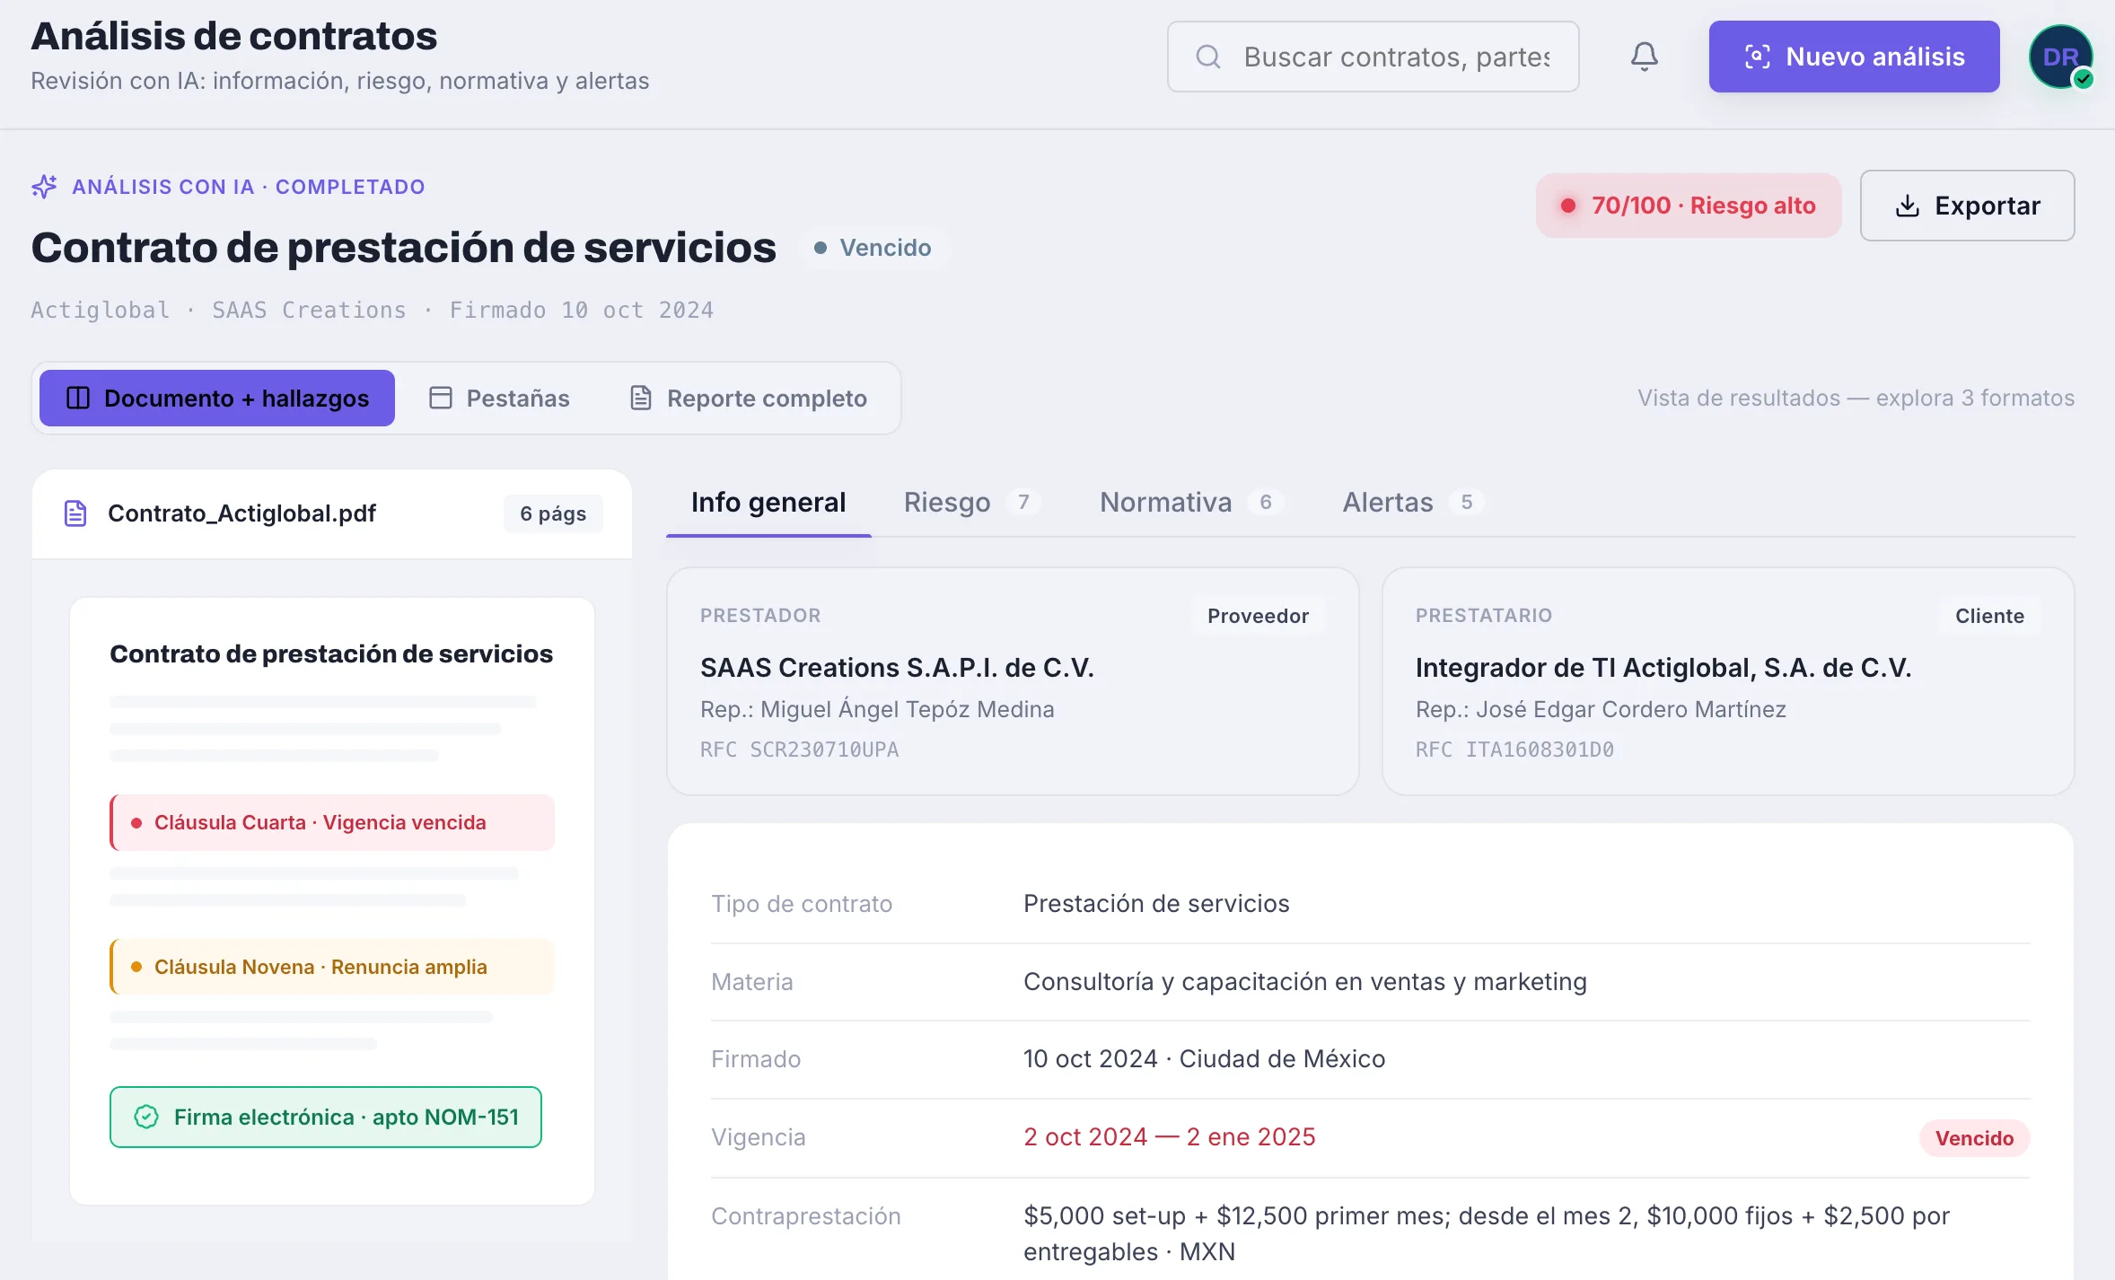Click the scan icon in Nuevo análisis
Image resolution: width=2115 pixels, height=1280 pixels.
[1757, 57]
